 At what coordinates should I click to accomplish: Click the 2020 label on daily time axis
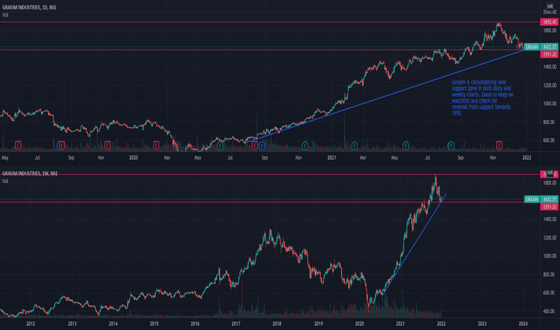tap(133, 158)
